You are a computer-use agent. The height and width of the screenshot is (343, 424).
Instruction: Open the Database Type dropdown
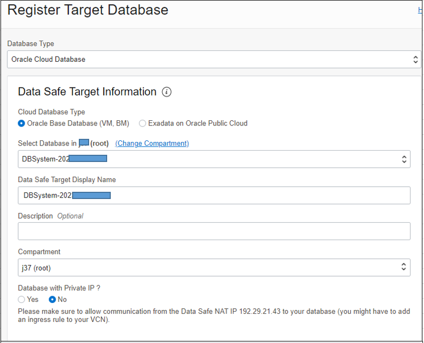[x=214, y=59]
